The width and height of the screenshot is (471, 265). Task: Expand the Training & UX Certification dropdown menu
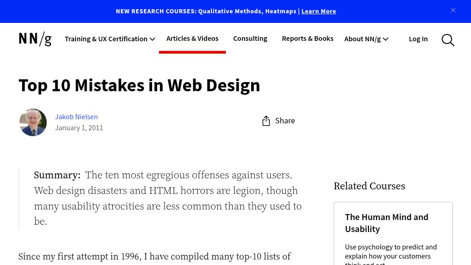(106, 39)
